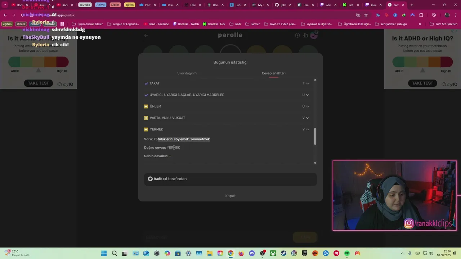Viewport: 461px width, 259px height.
Task: Open the Anime tab group chip
Action: (x=101, y=5)
